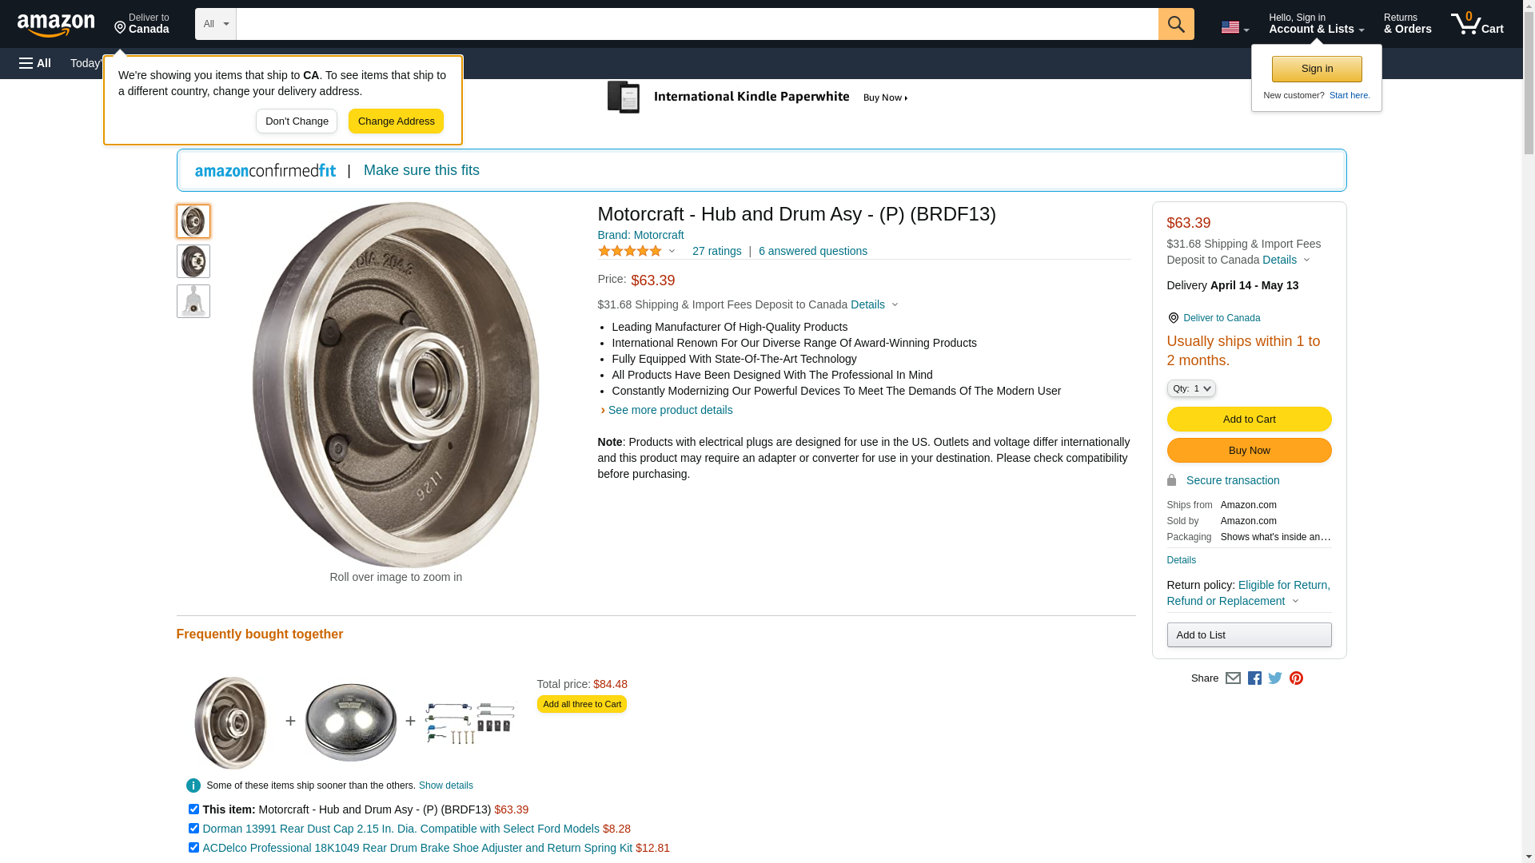Click into the Amazon search field
The width and height of the screenshot is (1535, 863).
pyautogui.click(x=696, y=24)
